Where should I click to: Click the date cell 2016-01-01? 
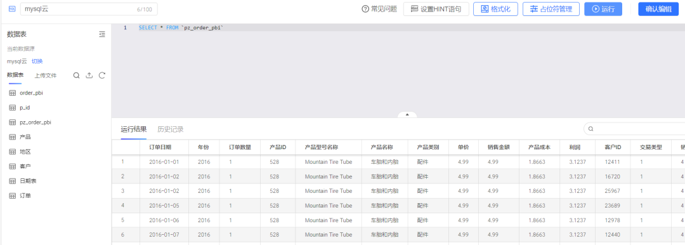click(x=164, y=162)
